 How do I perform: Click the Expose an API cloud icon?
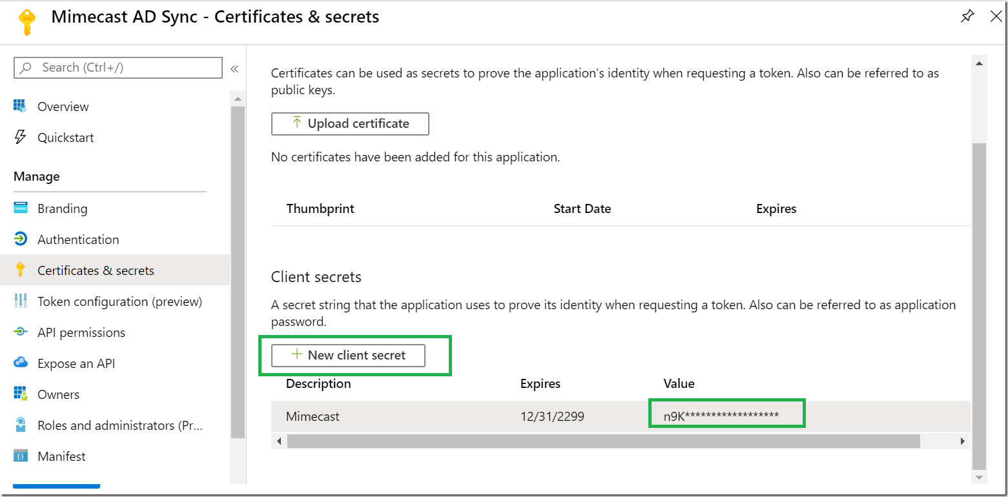[x=21, y=363]
